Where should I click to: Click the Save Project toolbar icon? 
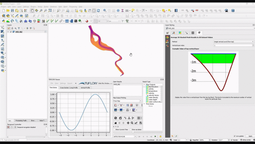(12, 11)
